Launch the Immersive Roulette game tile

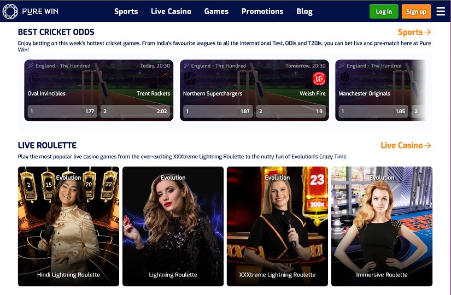click(x=382, y=227)
